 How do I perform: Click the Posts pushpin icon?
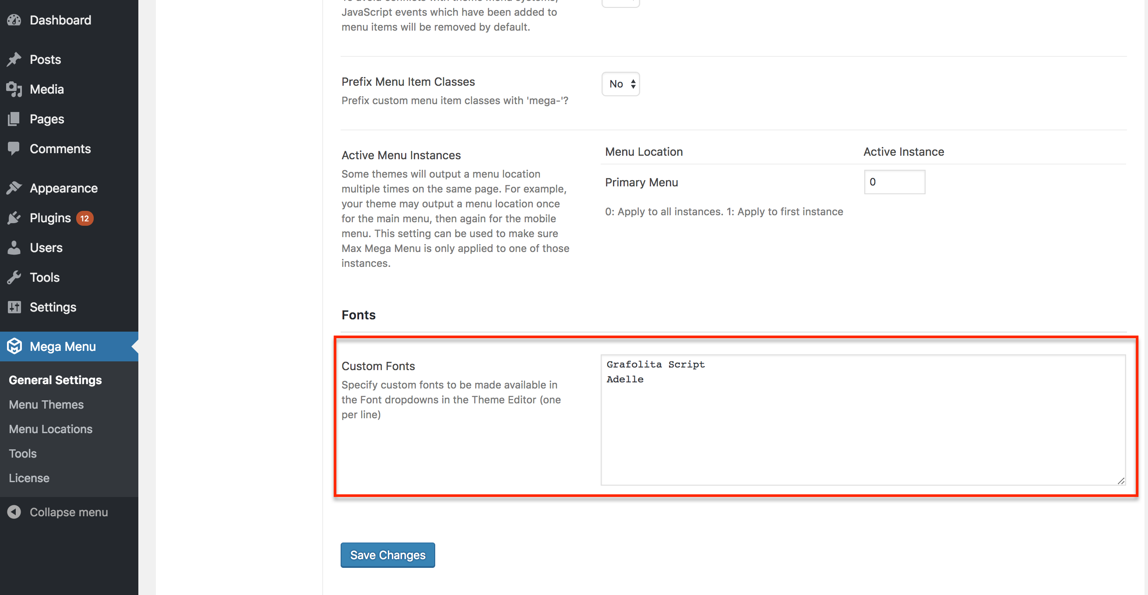point(14,59)
